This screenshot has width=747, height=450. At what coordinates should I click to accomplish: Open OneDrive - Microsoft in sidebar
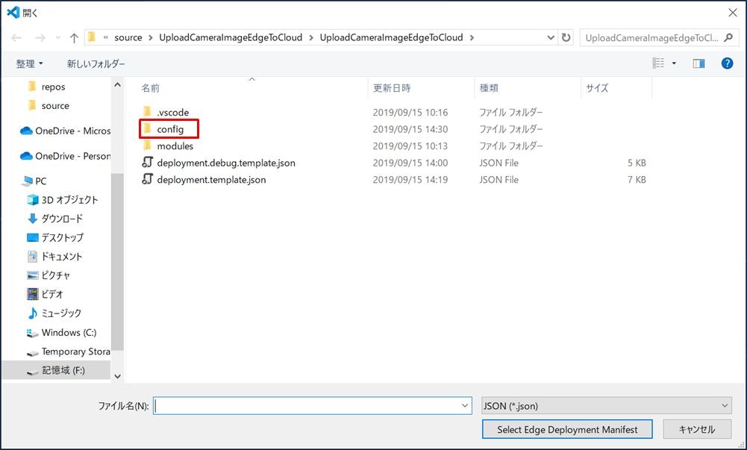(x=65, y=131)
